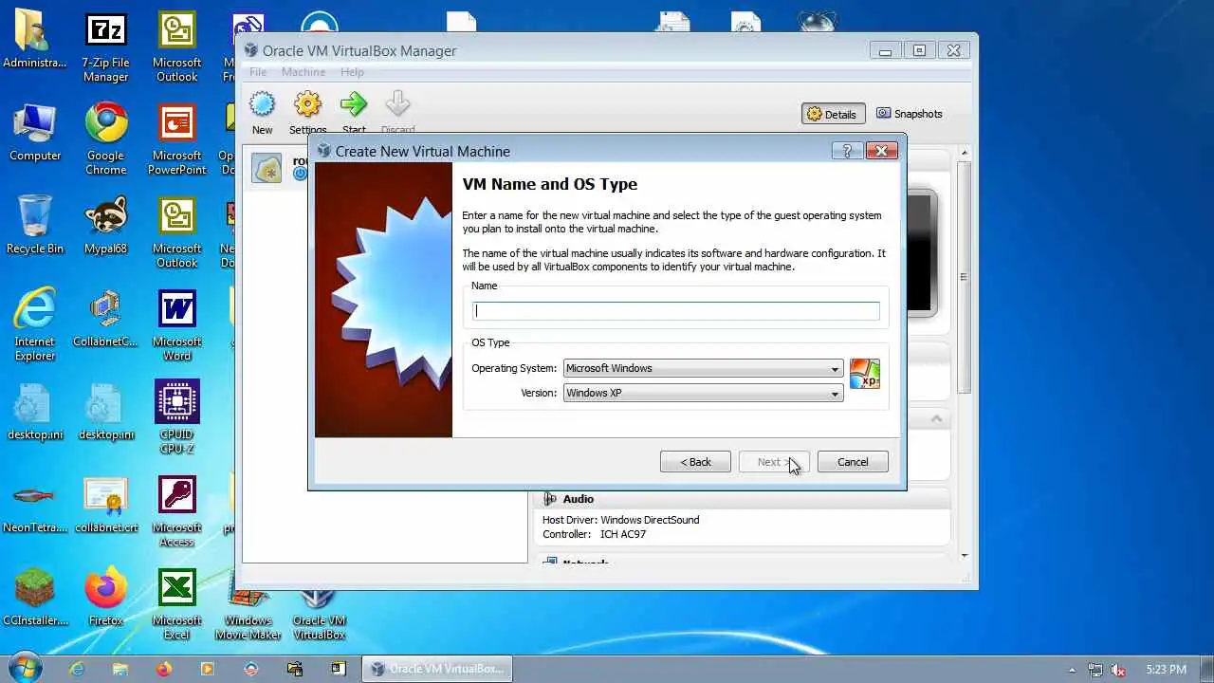Click the Audio section header
1214x683 pixels.
click(578, 499)
